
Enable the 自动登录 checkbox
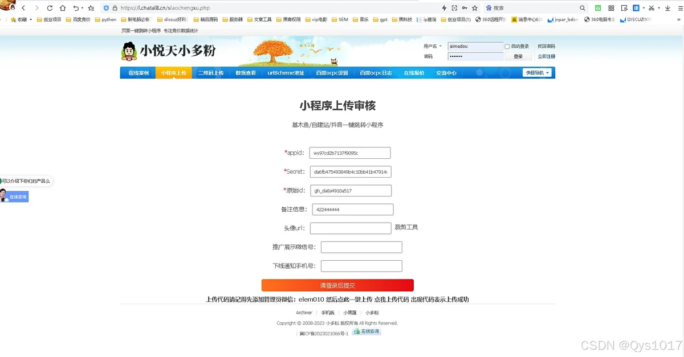pos(507,47)
